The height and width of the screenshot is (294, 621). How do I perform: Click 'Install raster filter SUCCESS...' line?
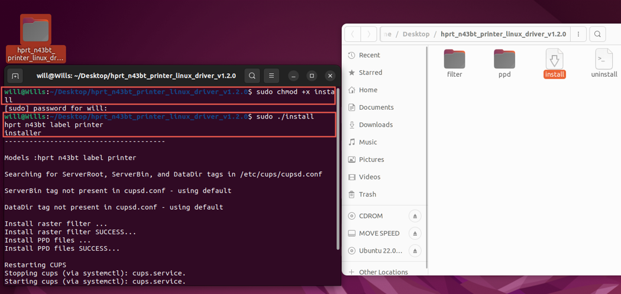(x=70, y=232)
